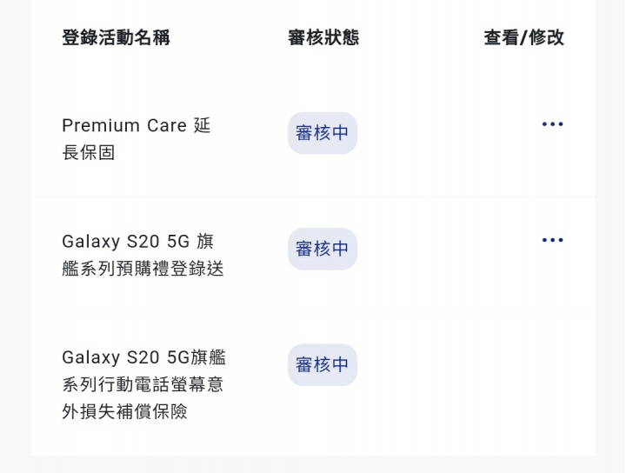Click the Premium Care table row

[x=313, y=139]
